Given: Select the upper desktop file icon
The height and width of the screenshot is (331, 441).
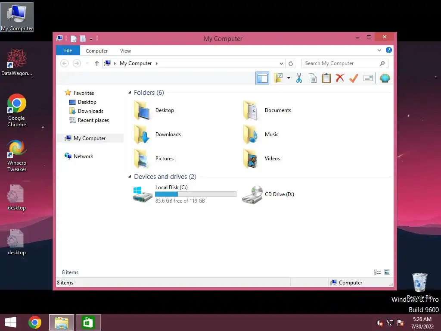Looking at the screenshot, I should point(17,197).
